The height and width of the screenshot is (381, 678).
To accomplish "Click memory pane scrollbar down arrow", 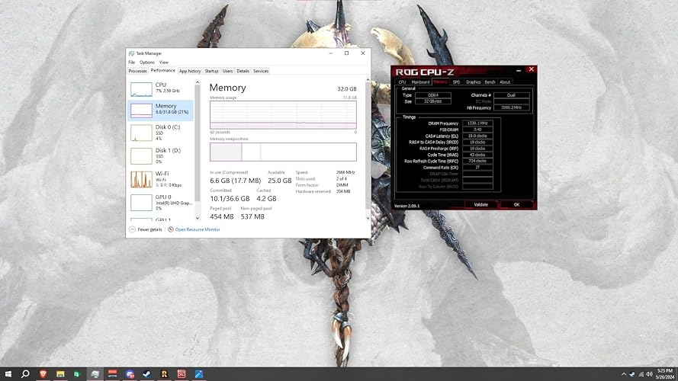I will pyautogui.click(x=368, y=218).
